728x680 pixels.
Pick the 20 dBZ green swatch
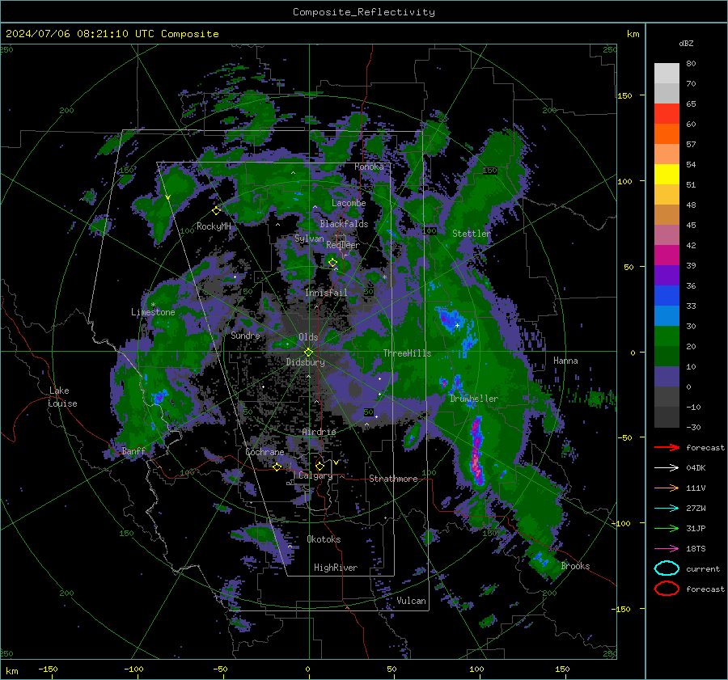coord(667,336)
